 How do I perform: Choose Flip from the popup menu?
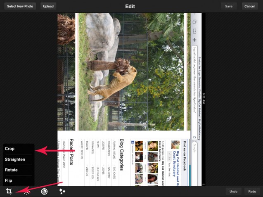19,180
